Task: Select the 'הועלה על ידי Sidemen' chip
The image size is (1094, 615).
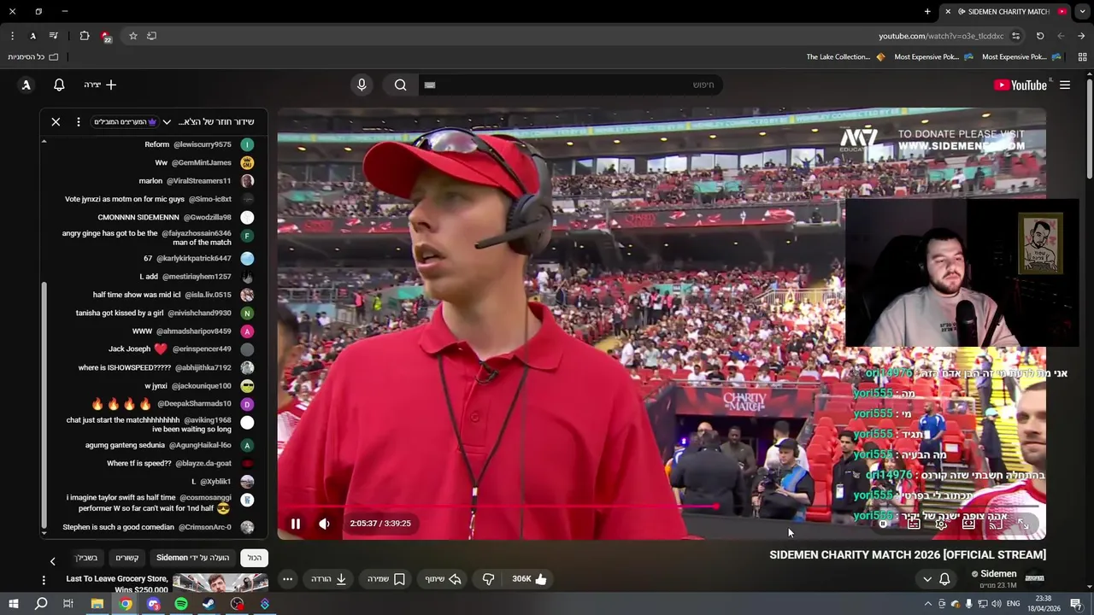Action: [x=192, y=558]
